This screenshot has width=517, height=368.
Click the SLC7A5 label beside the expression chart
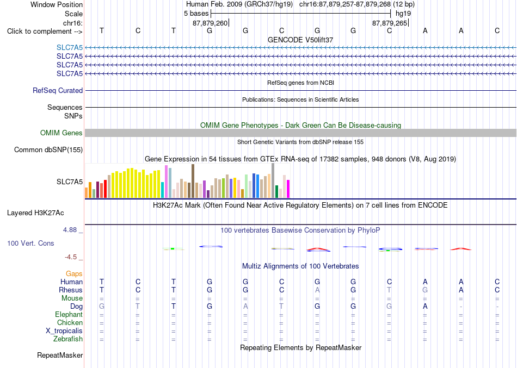tap(70, 182)
